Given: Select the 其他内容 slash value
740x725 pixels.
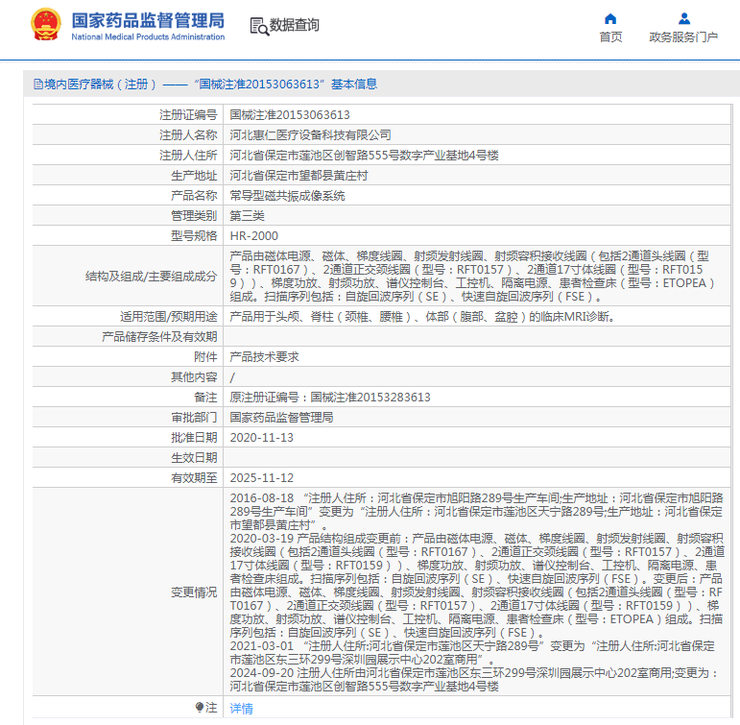Looking at the screenshot, I should (x=232, y=377).
